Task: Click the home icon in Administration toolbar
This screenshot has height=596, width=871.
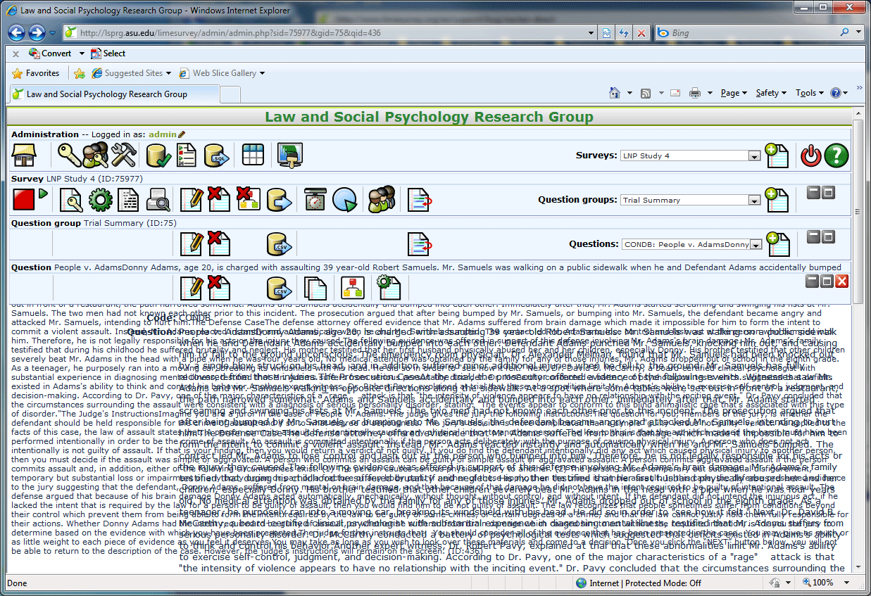Action: click(24, 156)
